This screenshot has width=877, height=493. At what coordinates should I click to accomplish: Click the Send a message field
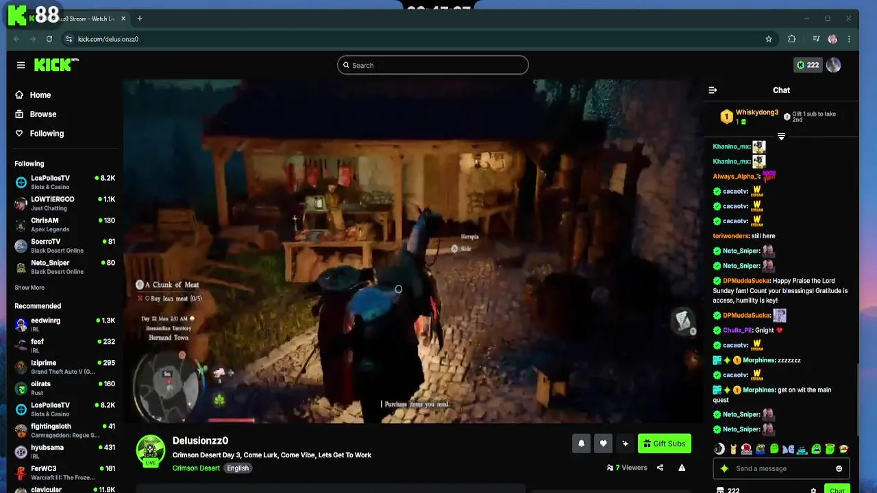(x=781, y=468)
